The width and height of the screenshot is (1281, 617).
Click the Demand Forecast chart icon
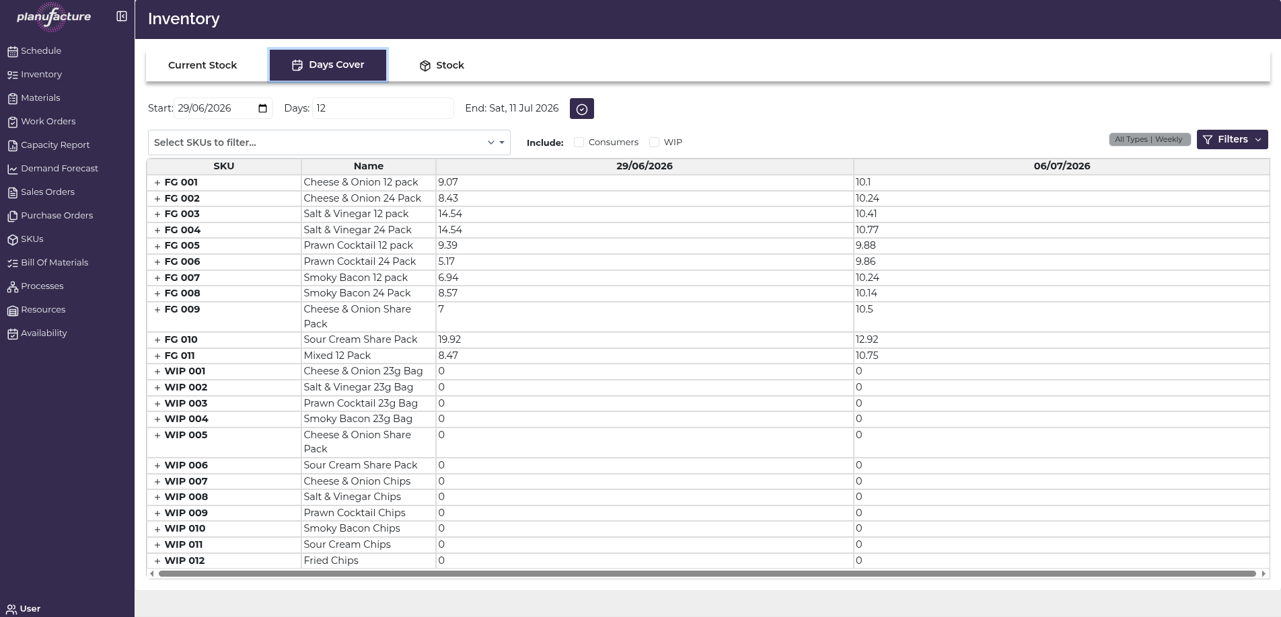(12, 169)
